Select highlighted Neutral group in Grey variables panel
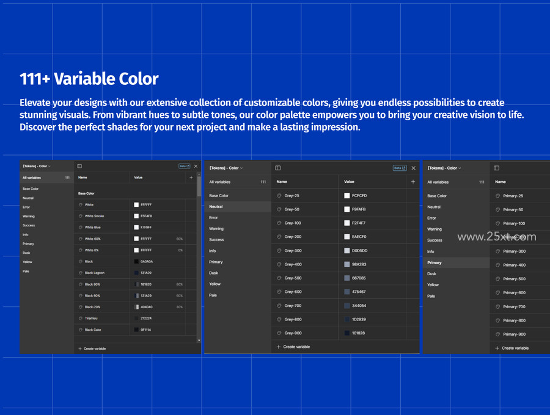Viewport: 550px width, 415px height. point(238,207)
